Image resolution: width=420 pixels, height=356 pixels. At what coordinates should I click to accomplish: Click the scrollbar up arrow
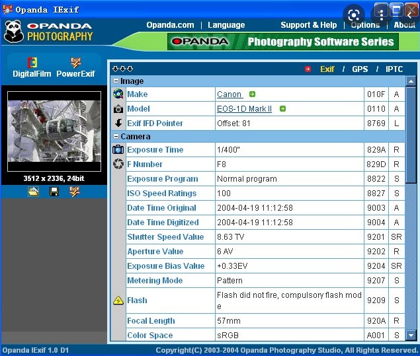tap(411, 81)
